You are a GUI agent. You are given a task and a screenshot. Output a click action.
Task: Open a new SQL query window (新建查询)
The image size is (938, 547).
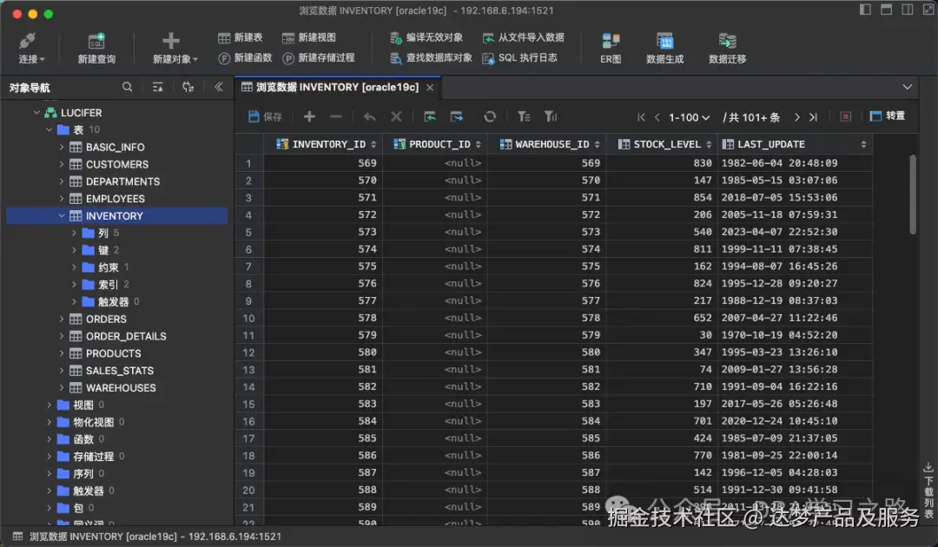(x=96, y=47)
